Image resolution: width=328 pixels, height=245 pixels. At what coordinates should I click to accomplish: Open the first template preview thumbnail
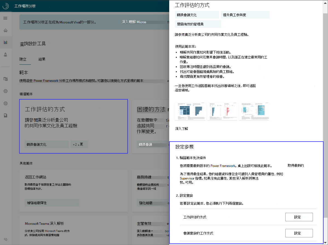(x=190, y=111)
